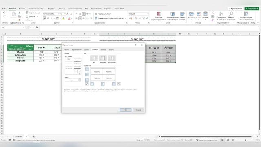Click the increase font size icon
Viewport: 261px width, 147px height.
(x=68, y=14)
